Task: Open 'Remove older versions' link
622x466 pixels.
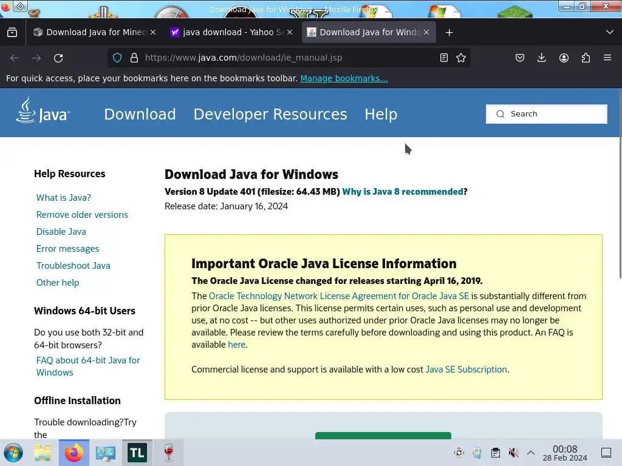Action: (x=82, y=215)
